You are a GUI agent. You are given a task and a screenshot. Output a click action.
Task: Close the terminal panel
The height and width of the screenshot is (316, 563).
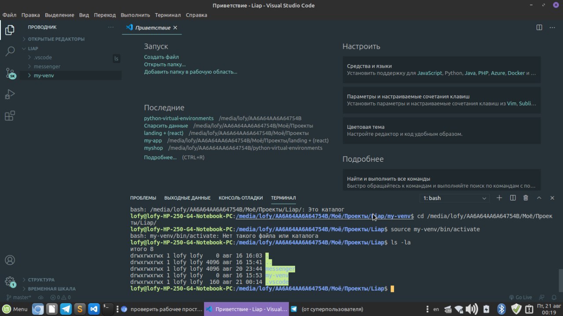click(x=552, y=198)
